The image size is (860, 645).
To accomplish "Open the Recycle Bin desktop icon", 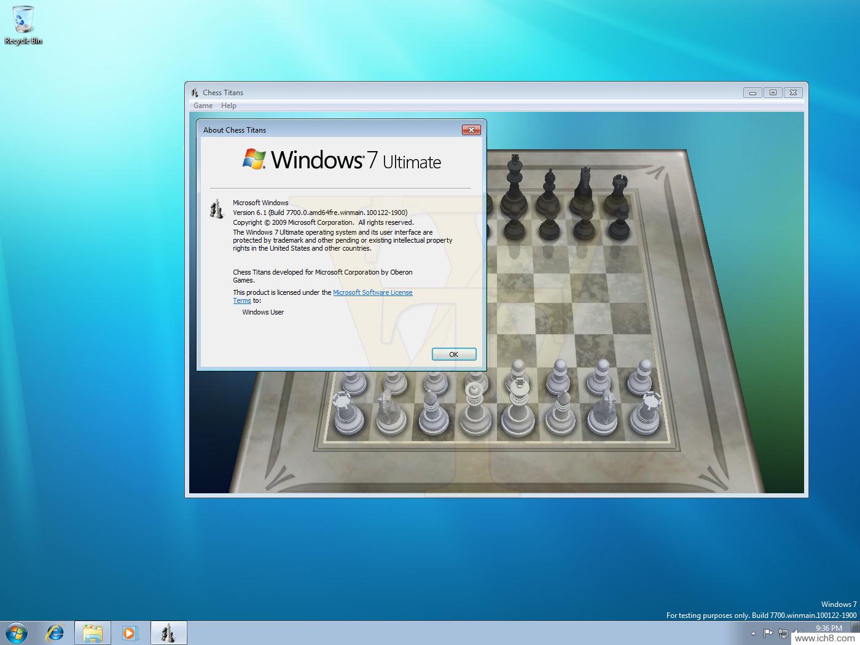I will pos(23,25).
